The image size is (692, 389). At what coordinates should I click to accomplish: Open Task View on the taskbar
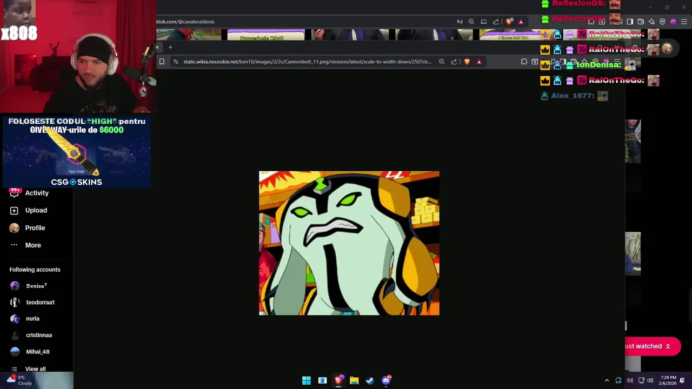(x=322, y=380)
